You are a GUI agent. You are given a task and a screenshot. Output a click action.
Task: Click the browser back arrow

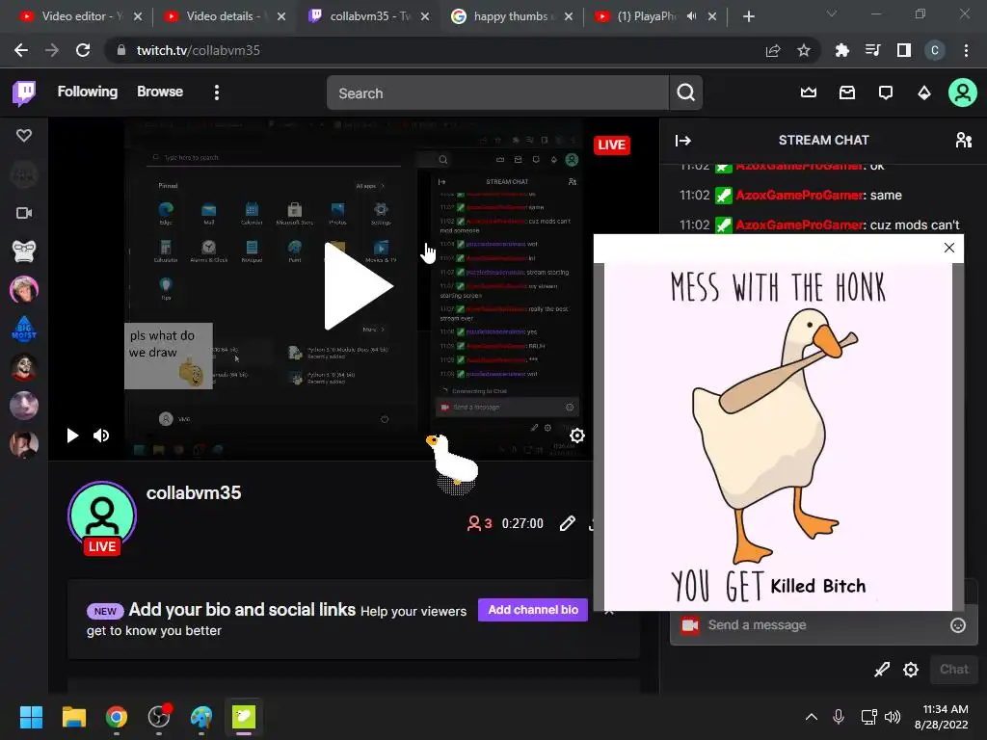[21, 50]
